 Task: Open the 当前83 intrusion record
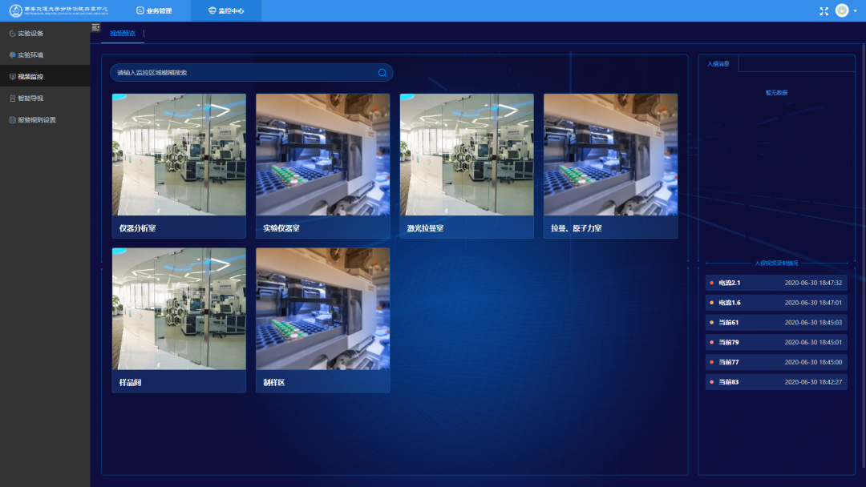point(776,382)
